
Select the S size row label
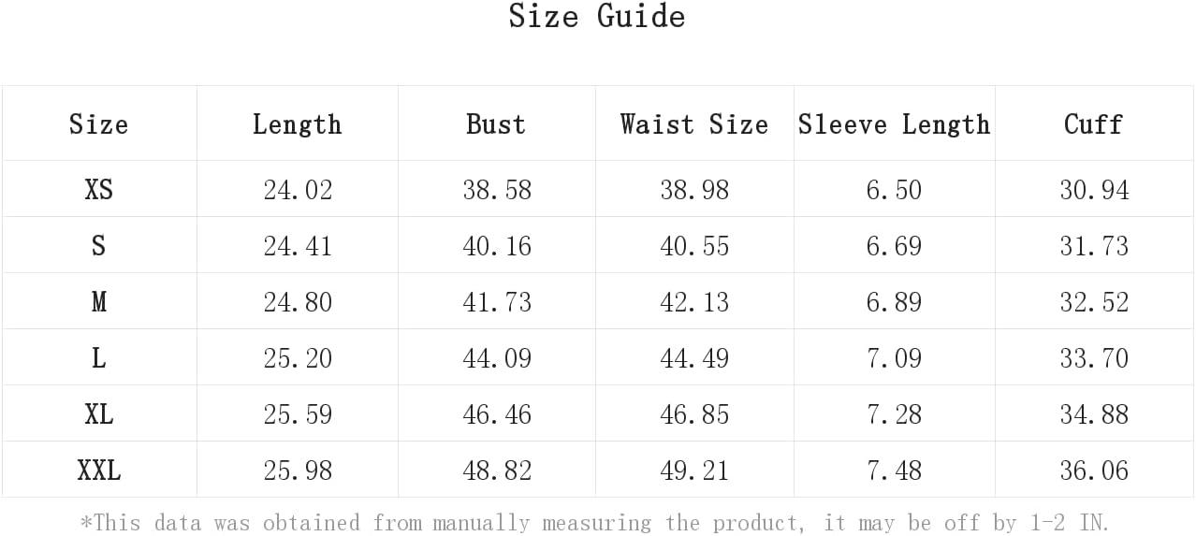pyautogui.click(x=99, y=246)
